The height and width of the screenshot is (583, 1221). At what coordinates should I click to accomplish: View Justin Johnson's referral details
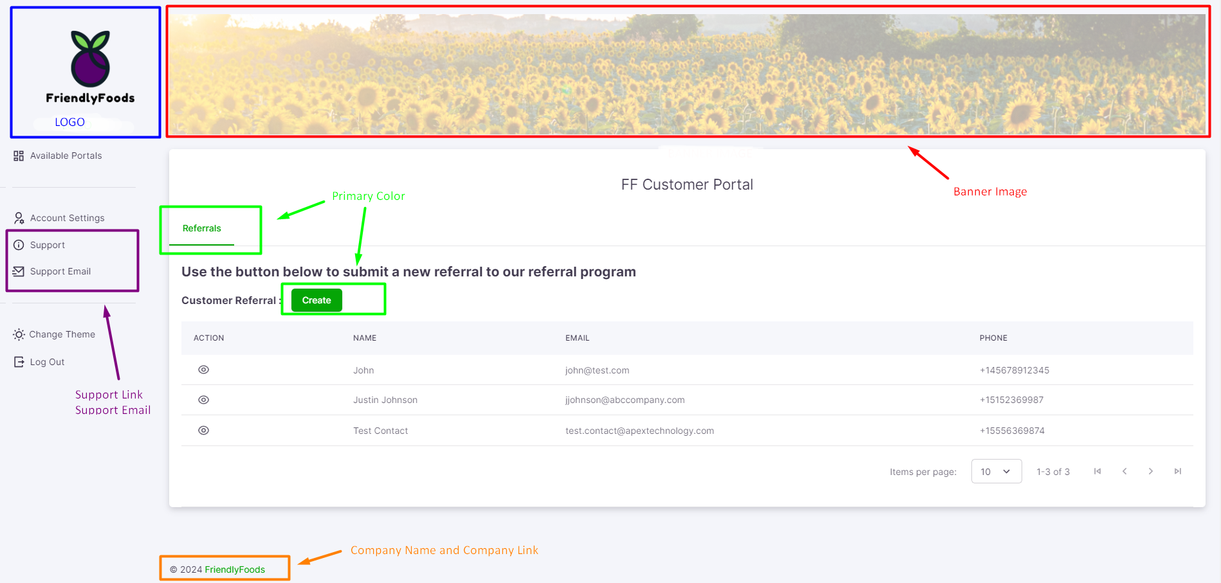click(x=203, y=400)
